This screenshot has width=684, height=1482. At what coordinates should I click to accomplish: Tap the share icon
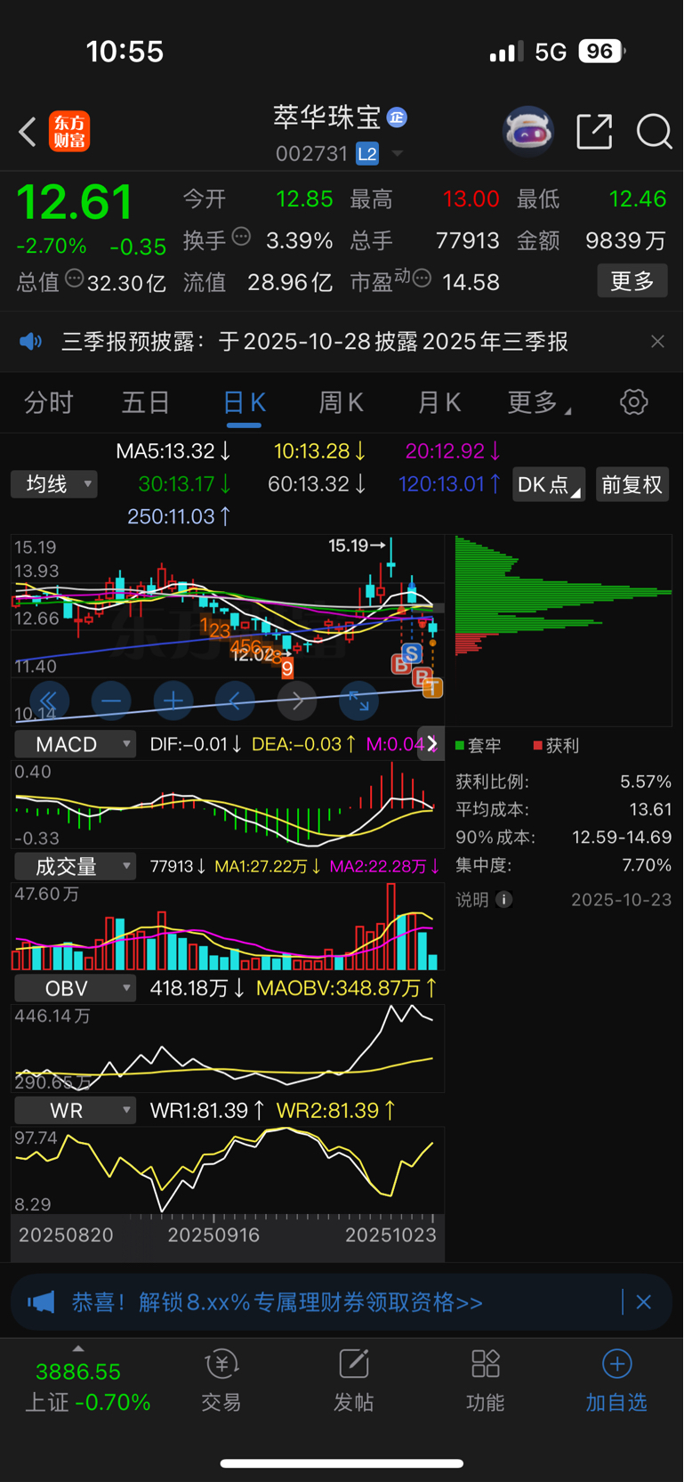(x=594, y=132)
